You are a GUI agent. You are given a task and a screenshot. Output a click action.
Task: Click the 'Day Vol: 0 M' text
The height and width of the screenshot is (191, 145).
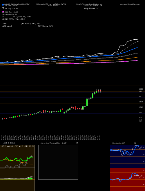coord(91,9)
